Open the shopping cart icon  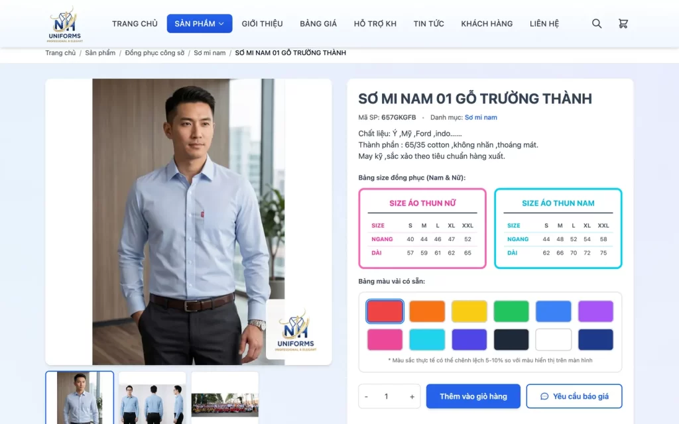tap(623, 24)
